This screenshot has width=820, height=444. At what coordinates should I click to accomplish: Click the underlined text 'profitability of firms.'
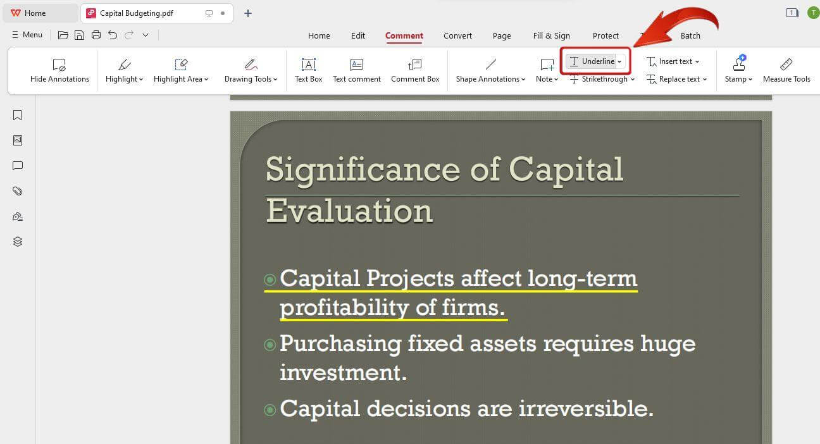(x=392, y=307)
